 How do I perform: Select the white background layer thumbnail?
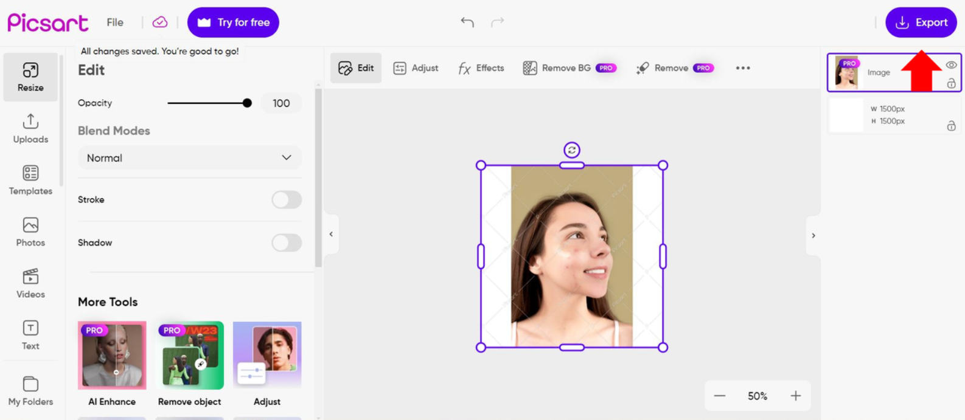tap(846, 115)
